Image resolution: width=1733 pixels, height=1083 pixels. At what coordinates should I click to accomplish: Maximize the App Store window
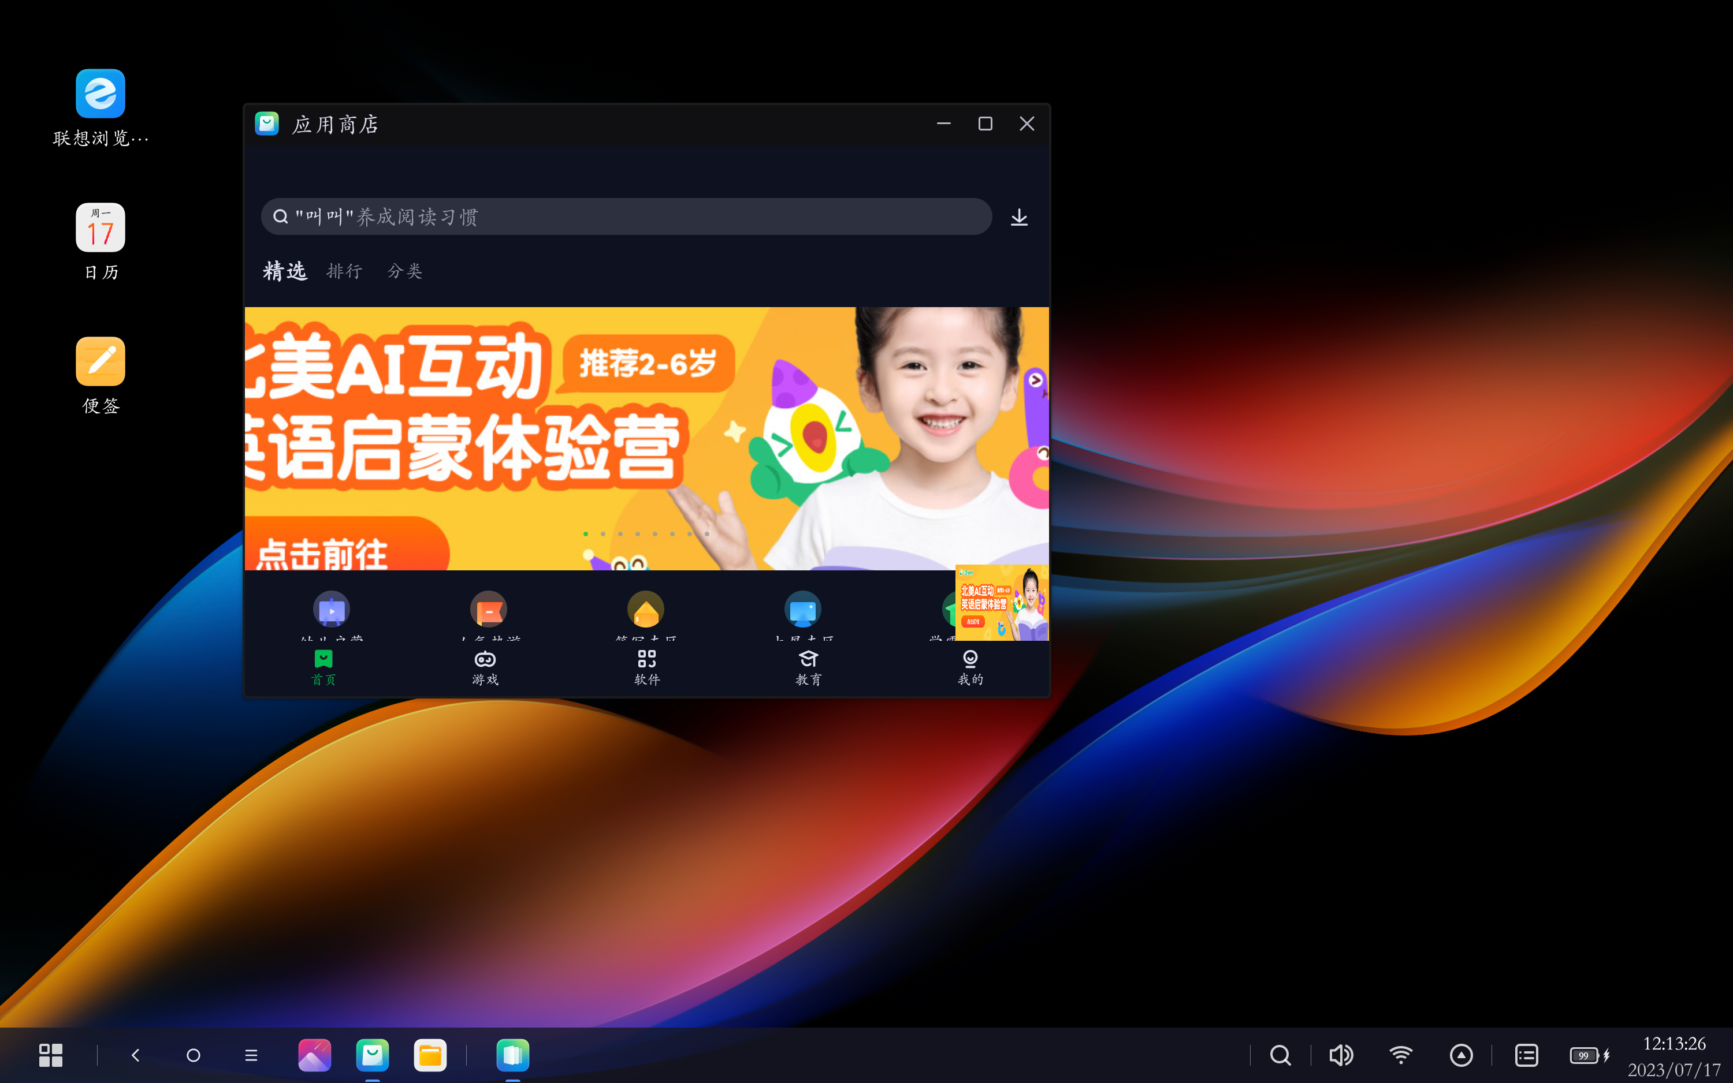(985, 124)
